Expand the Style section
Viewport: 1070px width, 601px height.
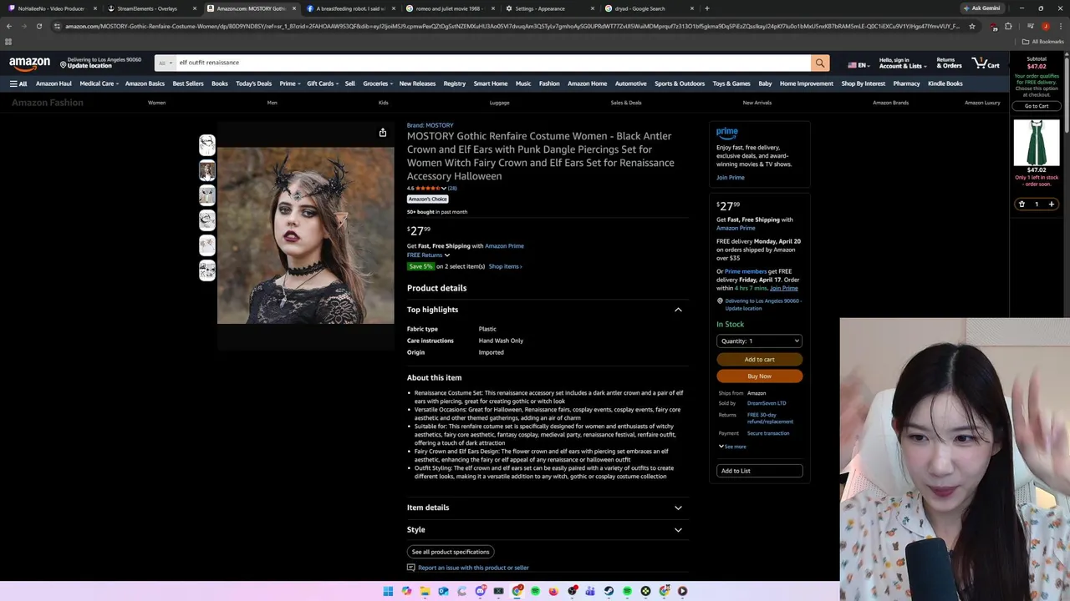point(548,529)
